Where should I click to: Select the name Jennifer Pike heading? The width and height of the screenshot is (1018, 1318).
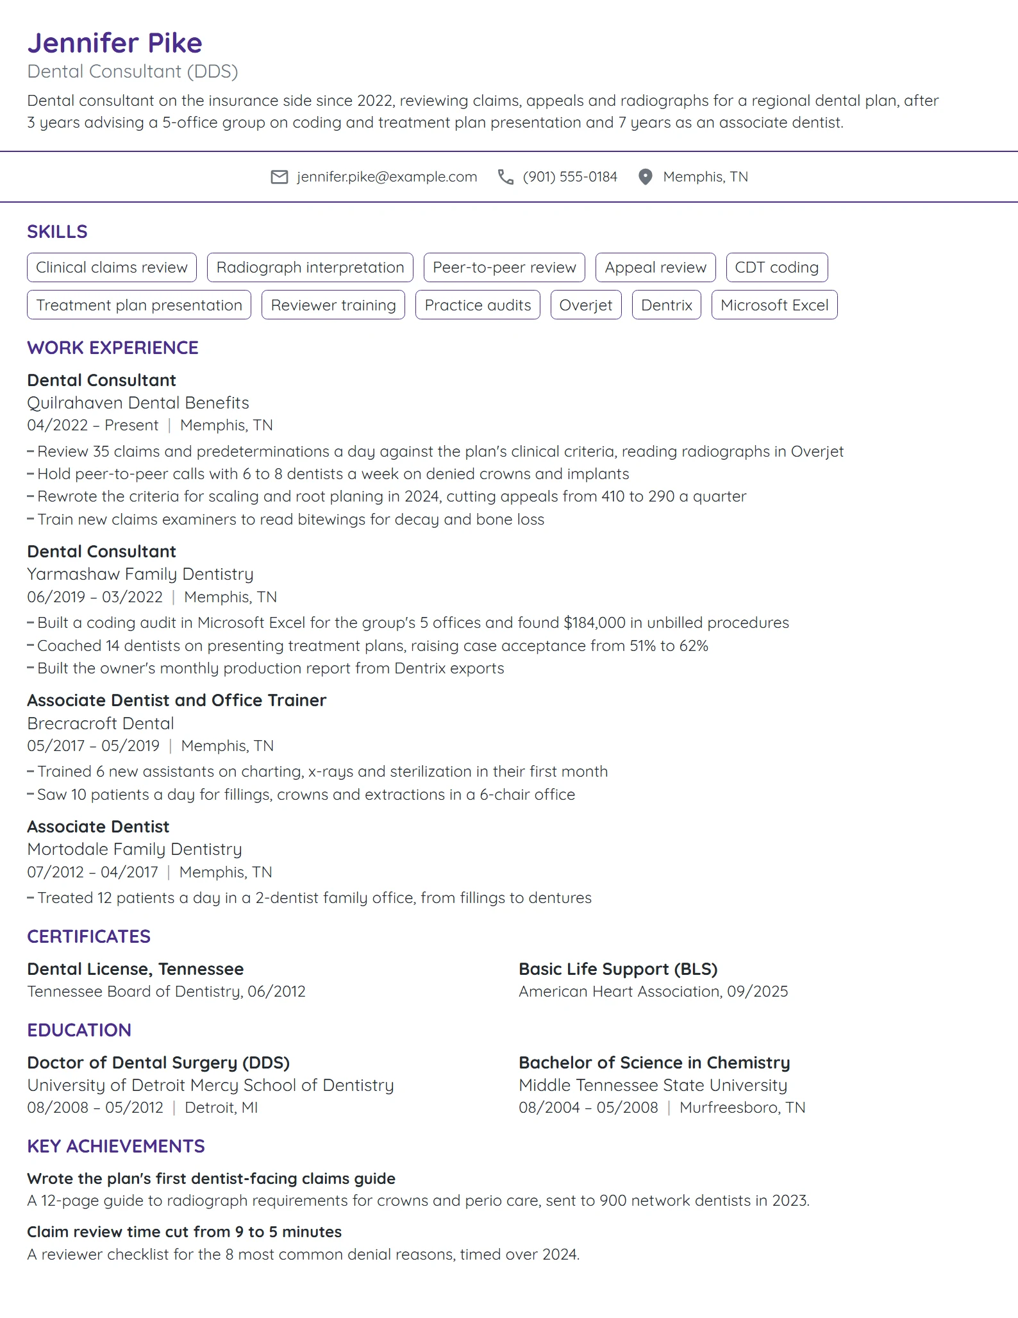coord(115,43)
